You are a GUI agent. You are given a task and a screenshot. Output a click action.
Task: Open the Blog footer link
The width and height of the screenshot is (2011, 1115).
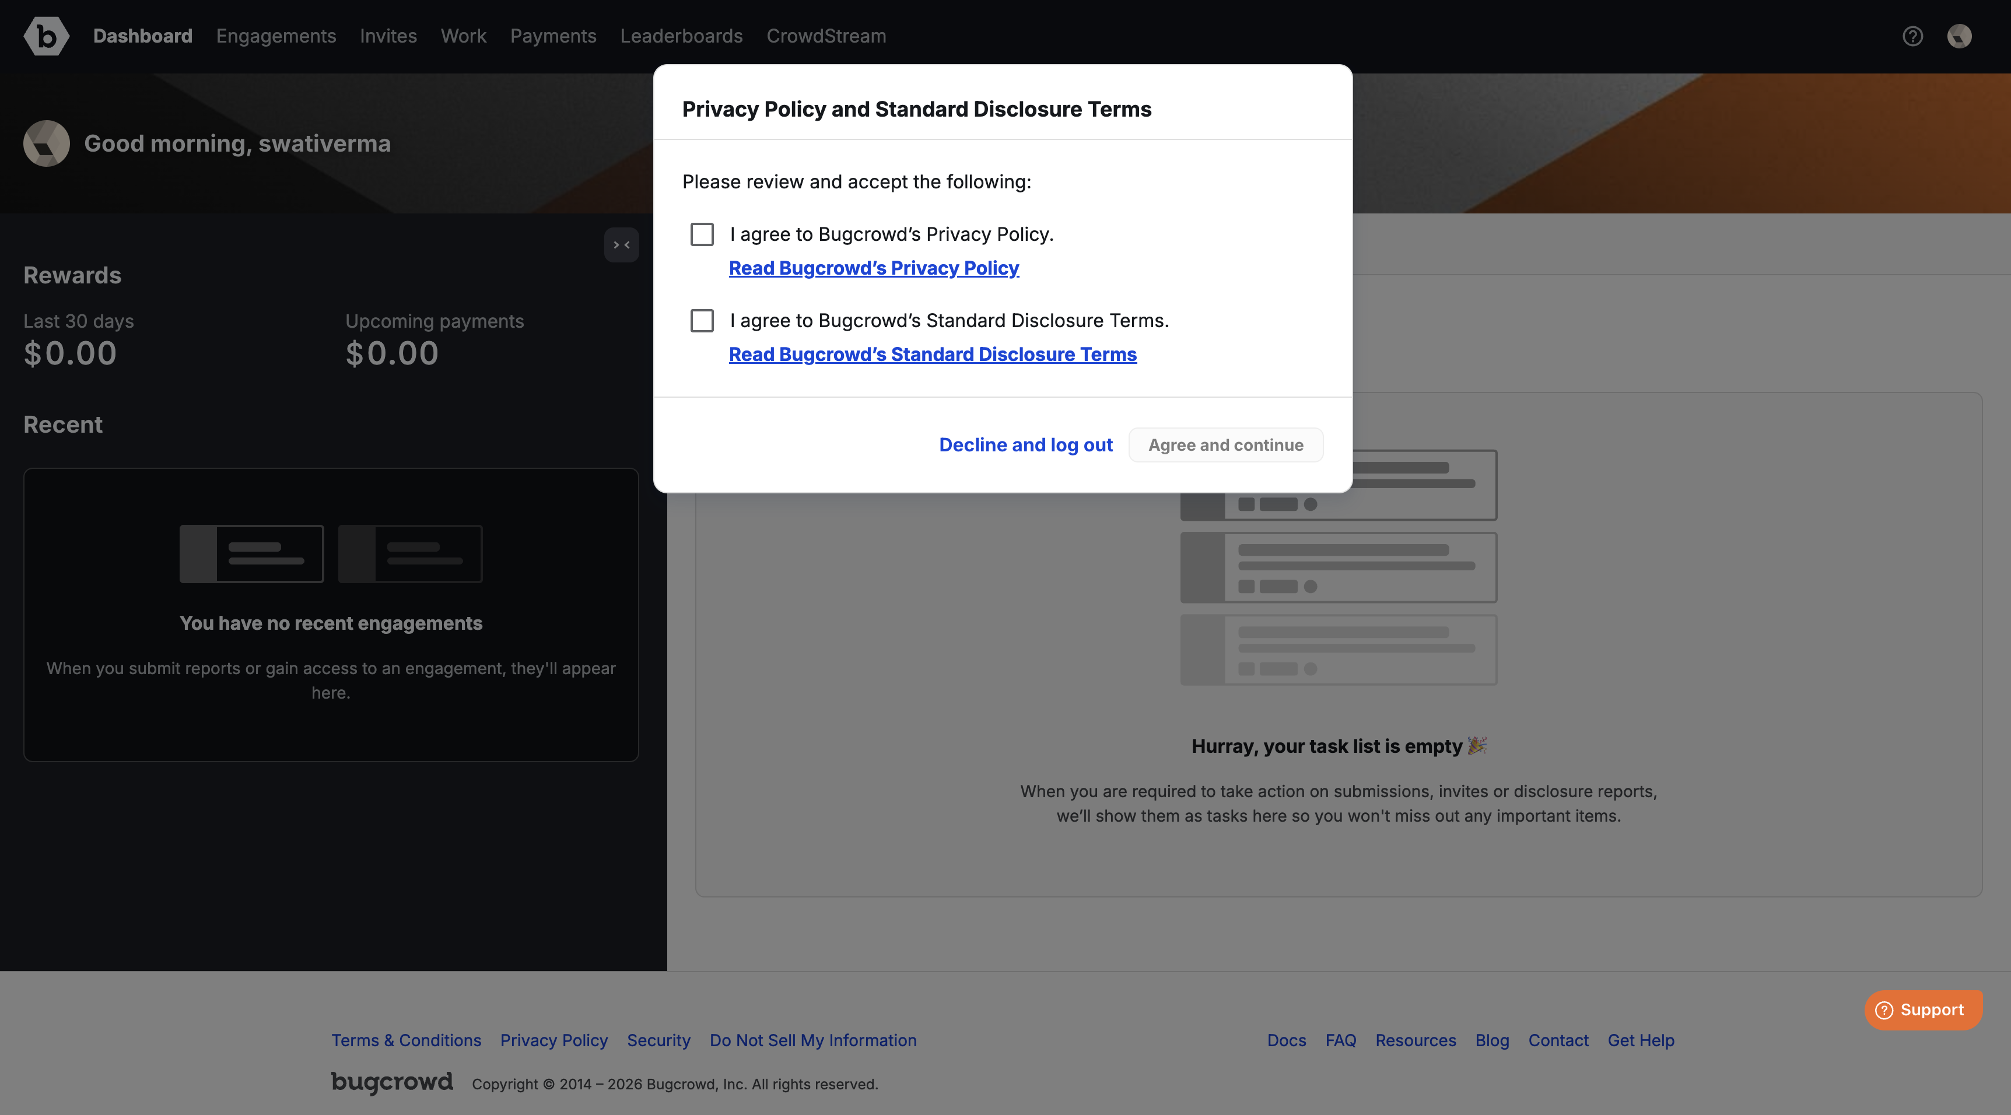pos(1492,1040)
